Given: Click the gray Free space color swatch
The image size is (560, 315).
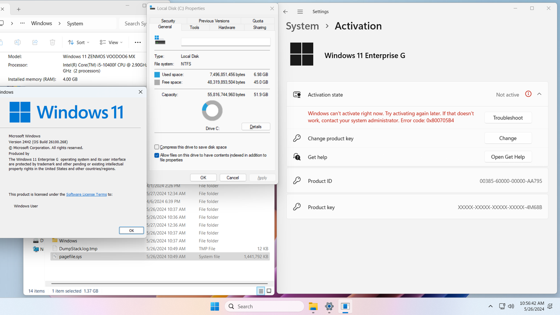Looking at the screenshot, I should [x=157, y=82].
